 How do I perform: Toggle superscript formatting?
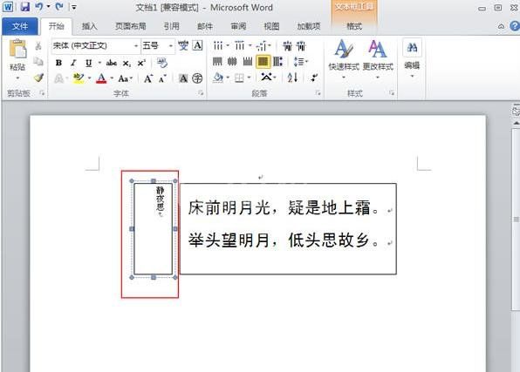coord(141,63)
